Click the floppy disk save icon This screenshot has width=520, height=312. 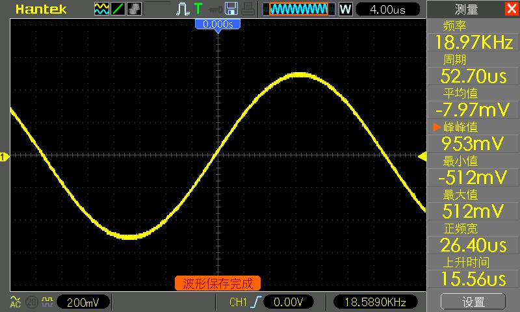[231, 9]
